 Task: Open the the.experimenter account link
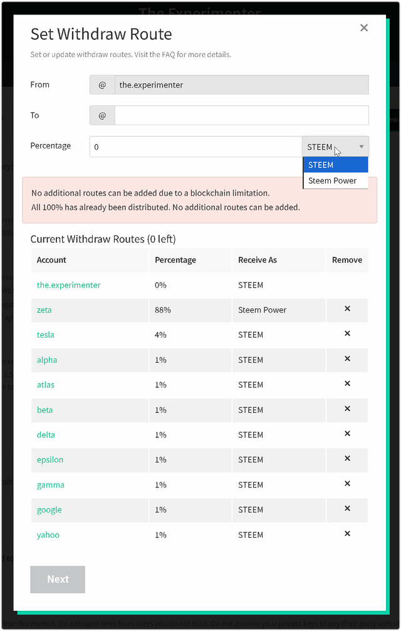coord(68,285)
